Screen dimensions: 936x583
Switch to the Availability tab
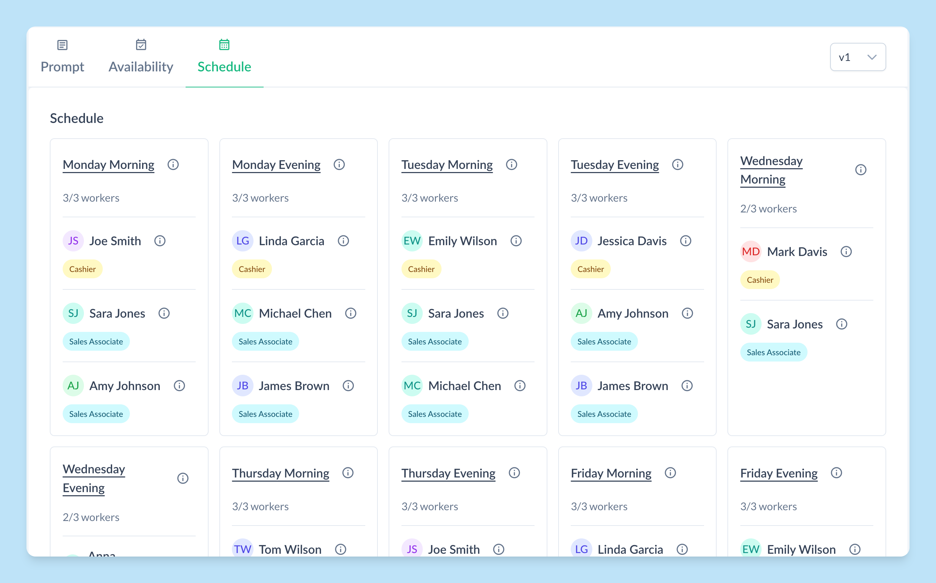tap(141, 57)
